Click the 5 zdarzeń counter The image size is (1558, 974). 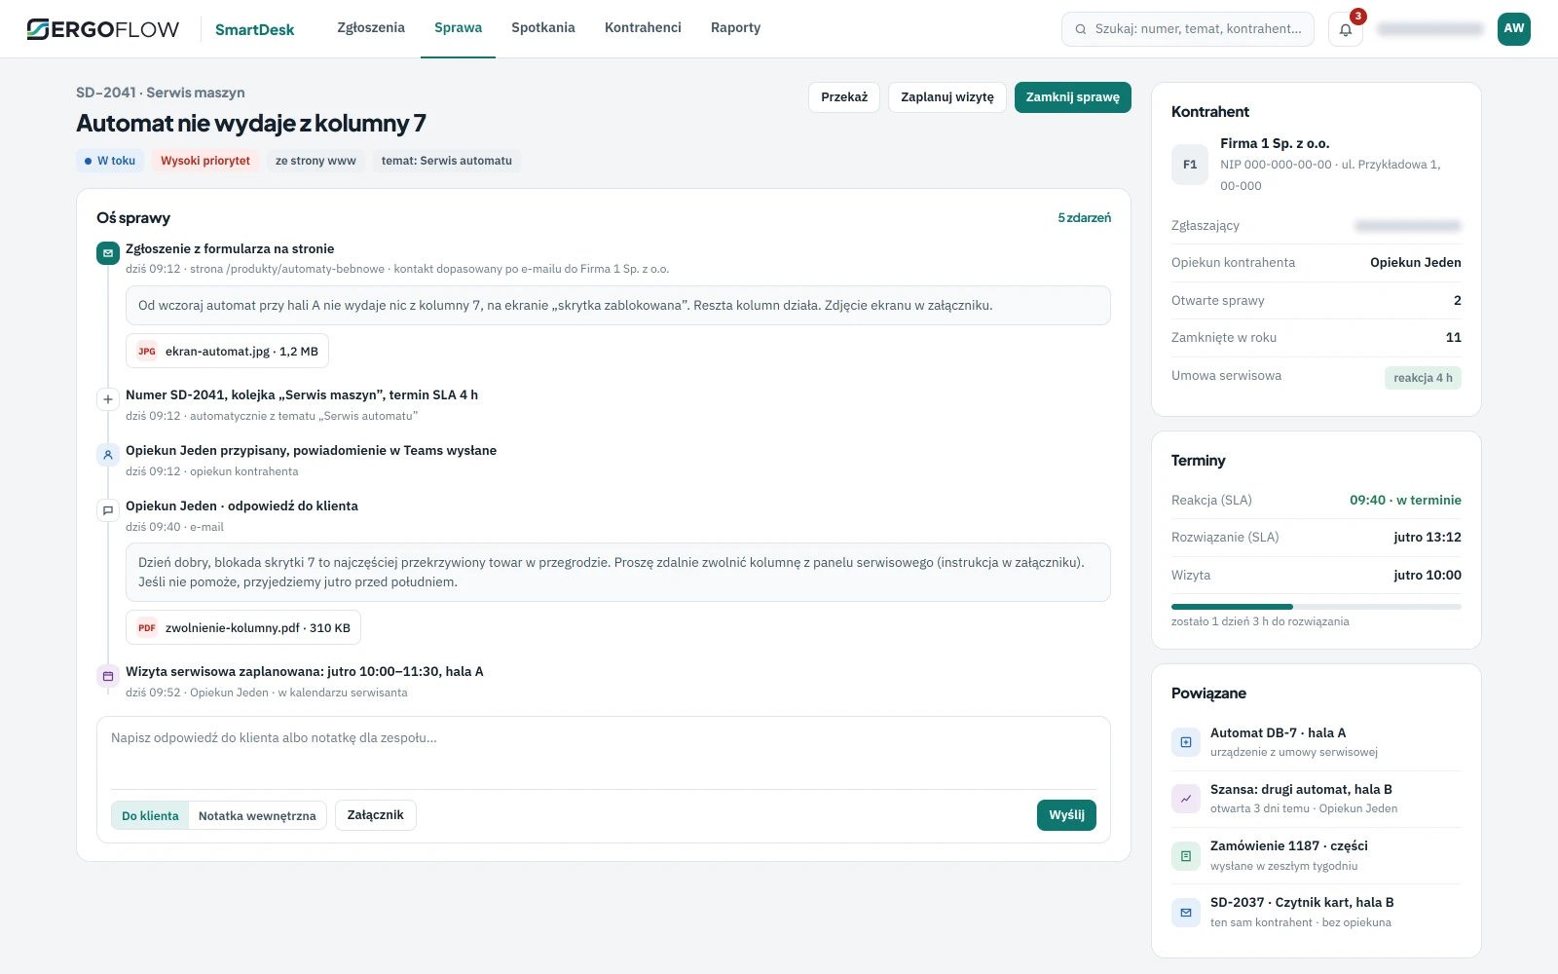[x=1084, y=218]
